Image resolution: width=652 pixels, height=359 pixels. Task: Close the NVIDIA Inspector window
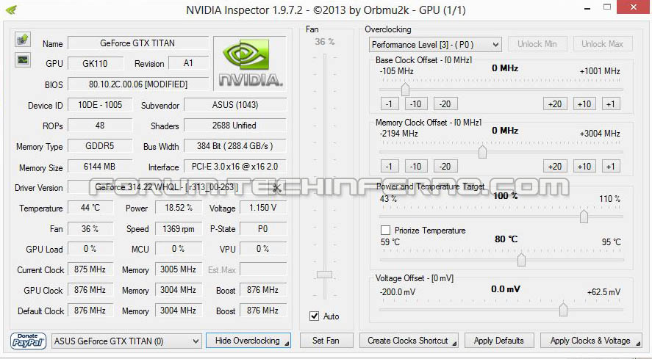pyautogui.click(x=634, y=7)
